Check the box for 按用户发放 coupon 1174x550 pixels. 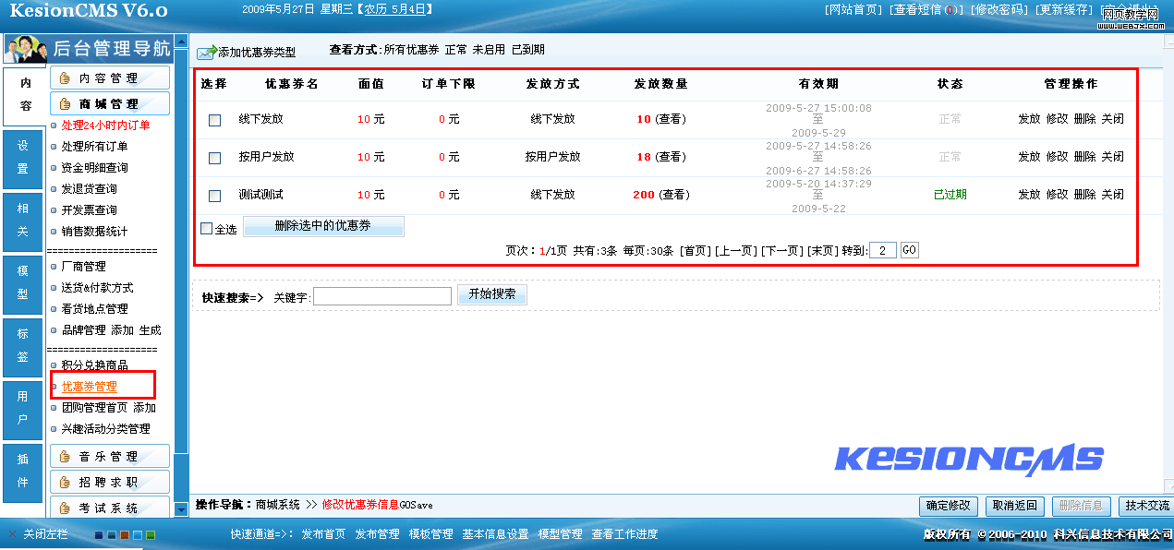(215, 158)
